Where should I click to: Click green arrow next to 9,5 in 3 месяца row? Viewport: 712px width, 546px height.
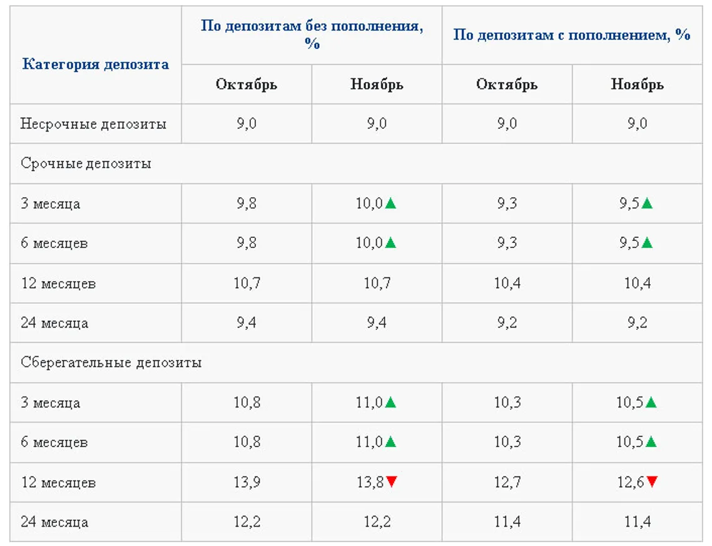pyautogui.click(x=647, y=203)
